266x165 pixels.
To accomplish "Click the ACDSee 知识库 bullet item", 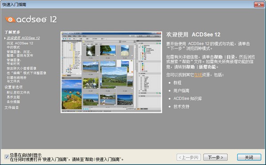I will (x=188, y=98).
